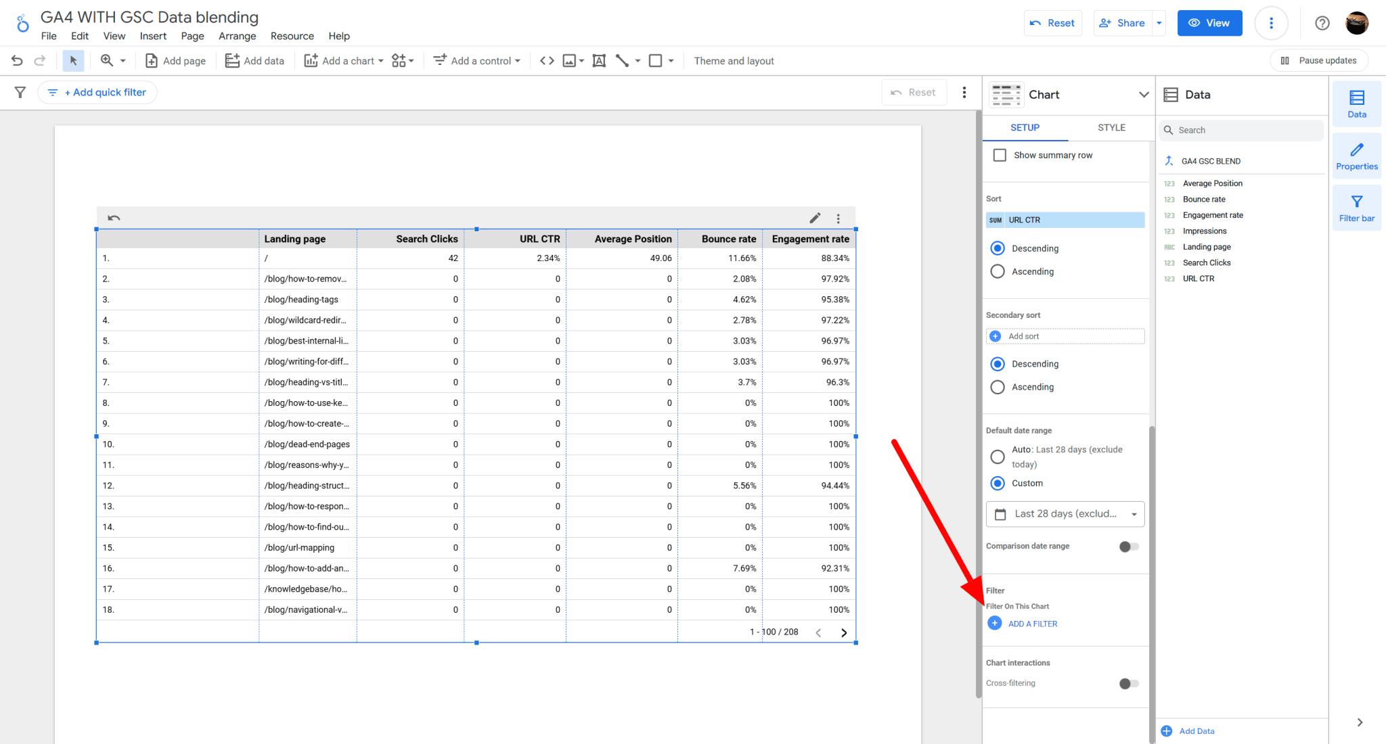Select the Add a chart tool
Image resolution: width=1386 pixels, height=744 pixels.
[342, 60]
